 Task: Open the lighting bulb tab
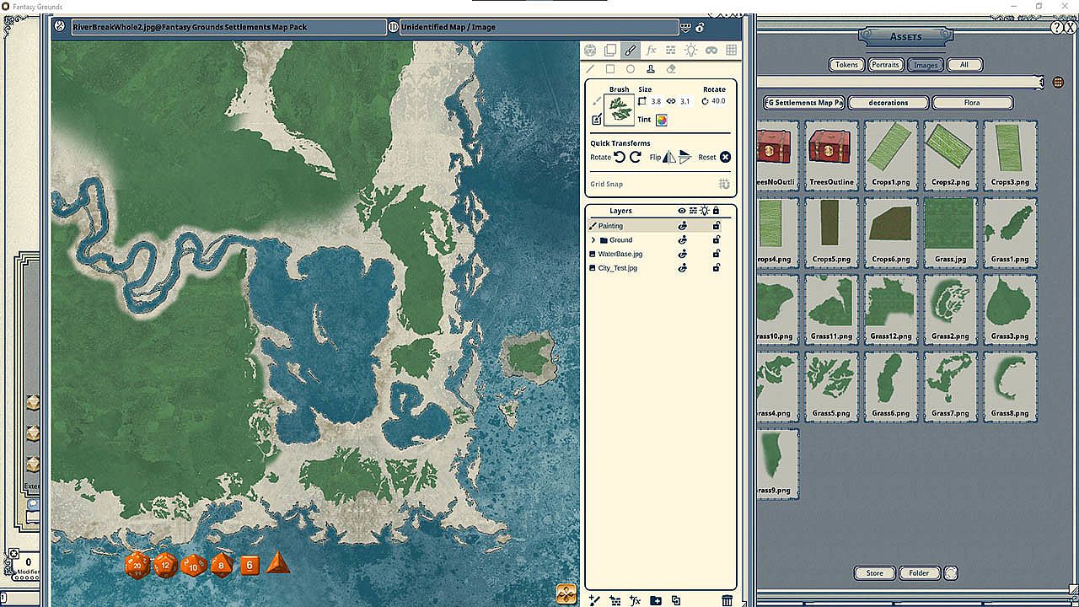pyautogui.click(x=691, y=51)
